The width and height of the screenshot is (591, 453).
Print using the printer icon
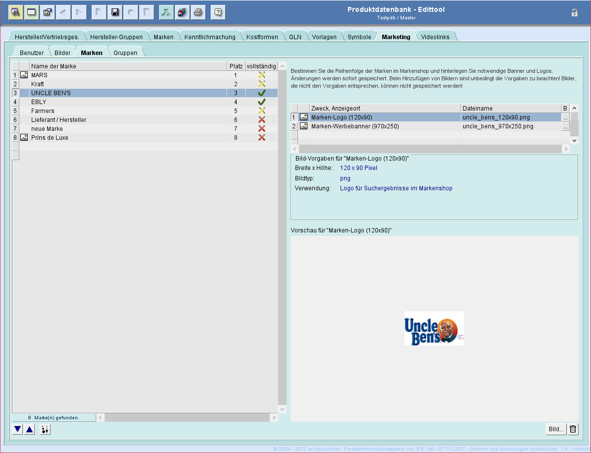(x=198, y=12)
